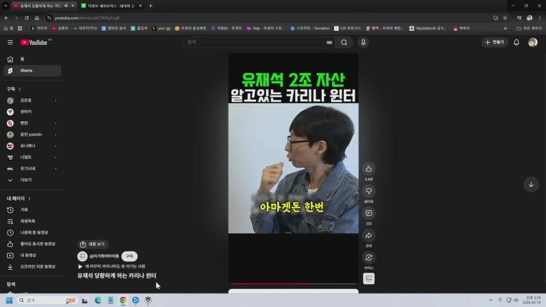Remix the current Short
This screenshot has width=546, height=307.
(x=369, y=258)
